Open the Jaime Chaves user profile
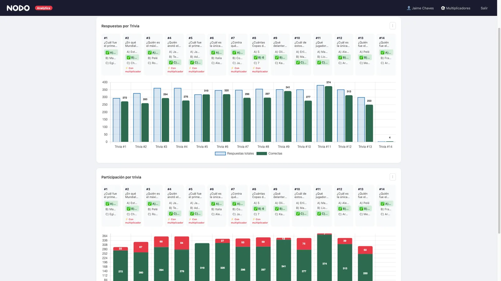501x281 pixels. pyautogui.click(x=420, y=8)
